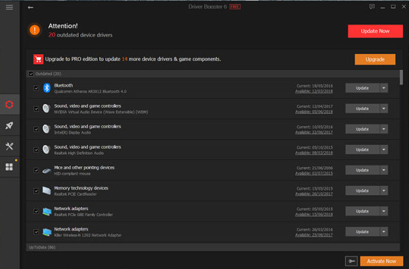409x269 pixels.
Task: Open Realtek CardReader Update dropdown arrow
Action: point(384,191)
